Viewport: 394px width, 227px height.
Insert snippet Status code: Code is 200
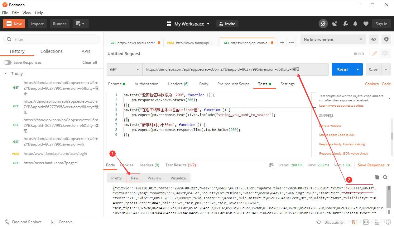point(337,135)
